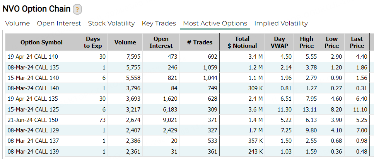Click the help question mark icon
Viewport: 374px width, 159px height.
pos(77,10)
